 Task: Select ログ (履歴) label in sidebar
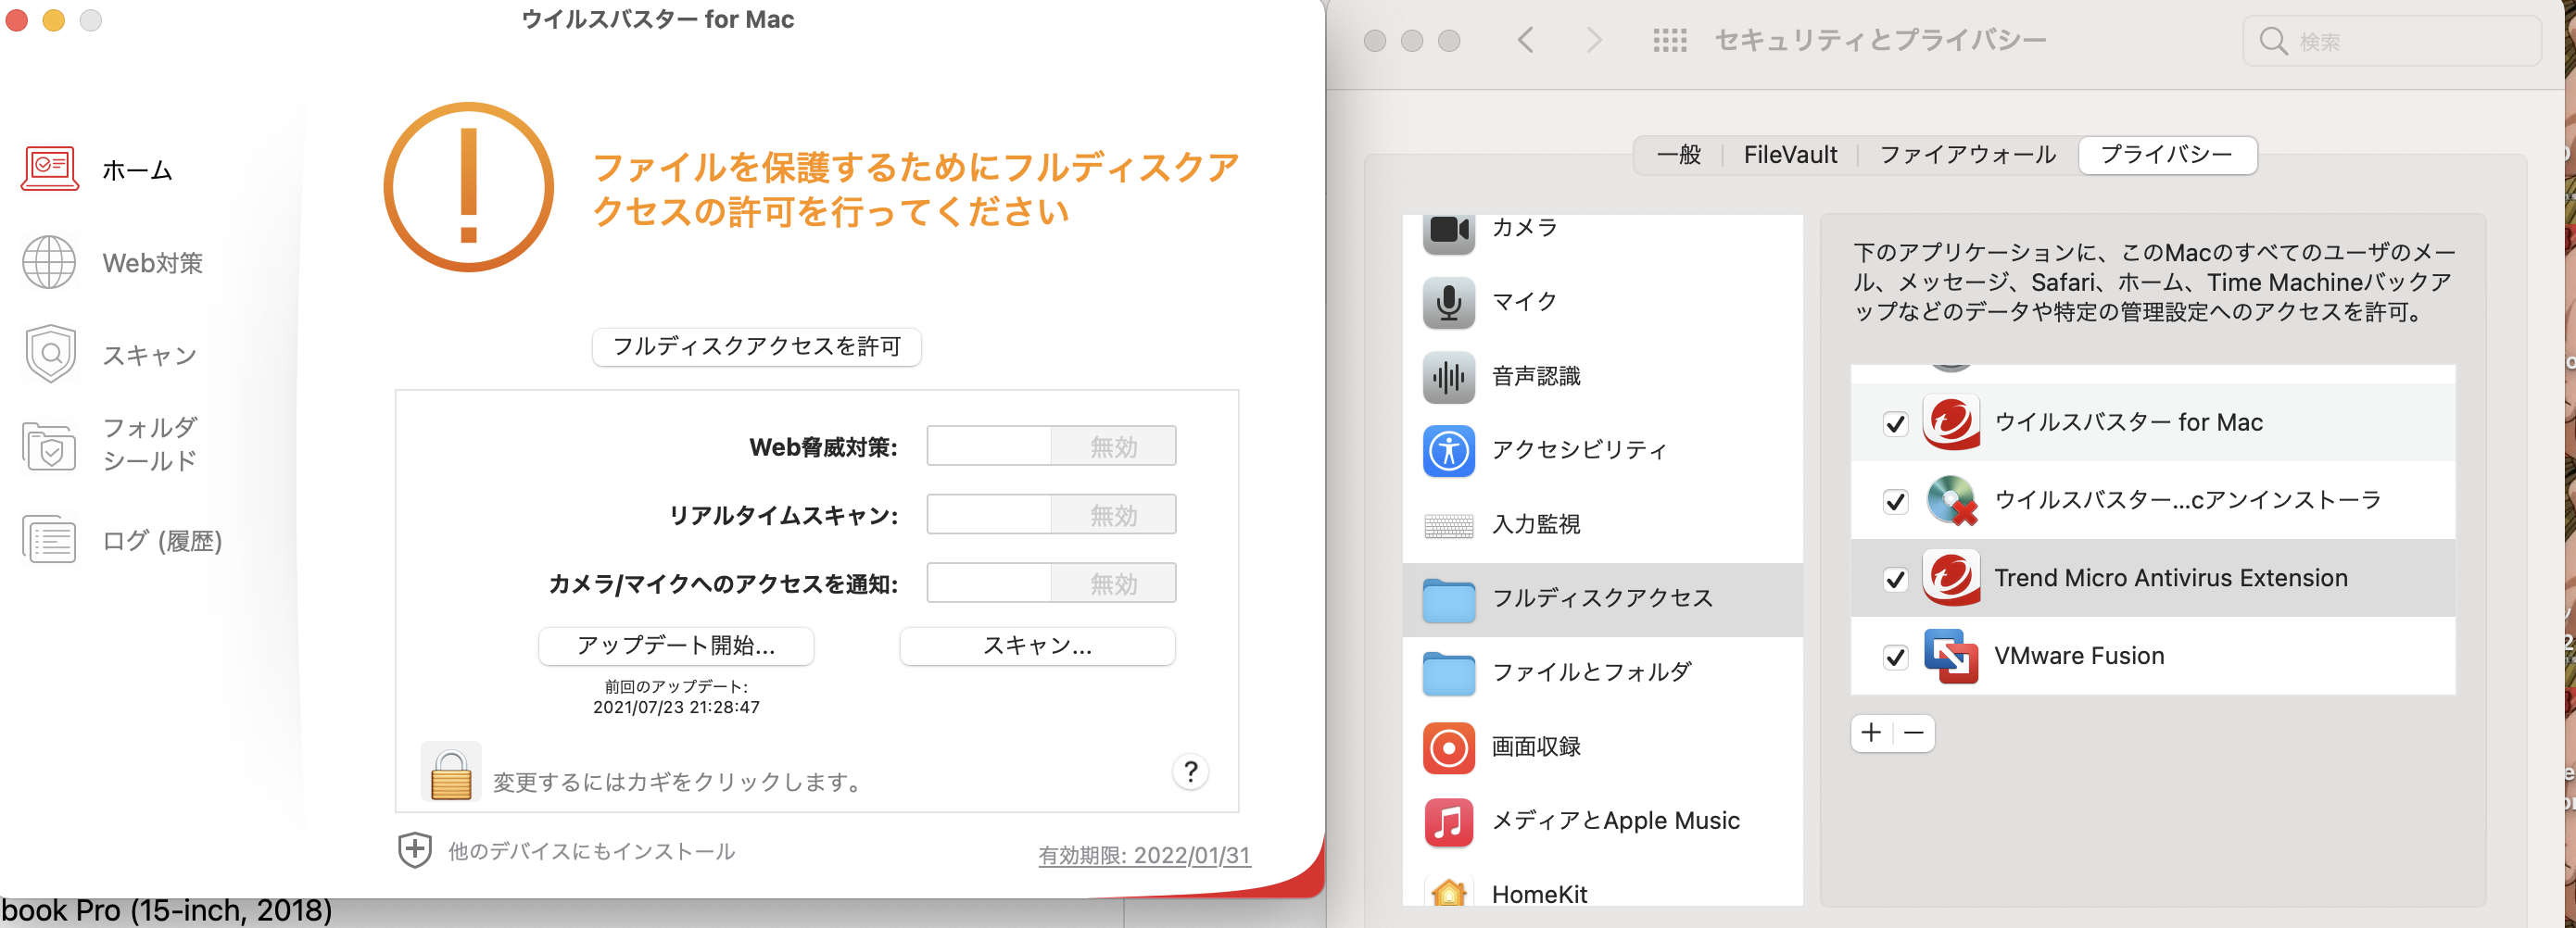(x=162, y=541)
